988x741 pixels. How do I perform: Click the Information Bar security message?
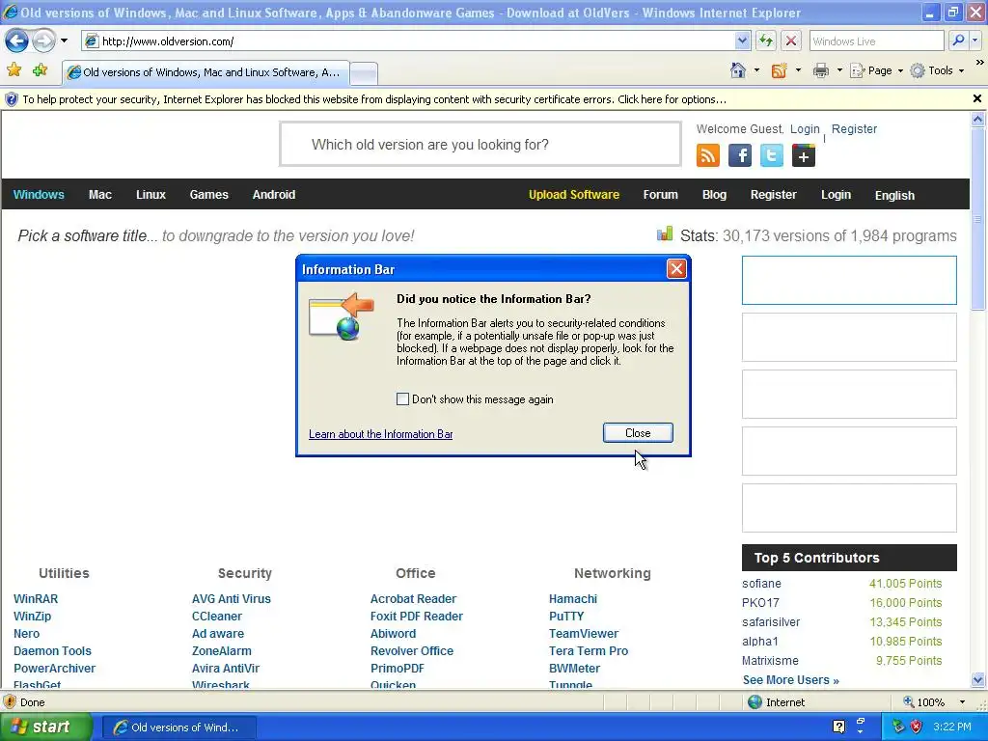374,99
